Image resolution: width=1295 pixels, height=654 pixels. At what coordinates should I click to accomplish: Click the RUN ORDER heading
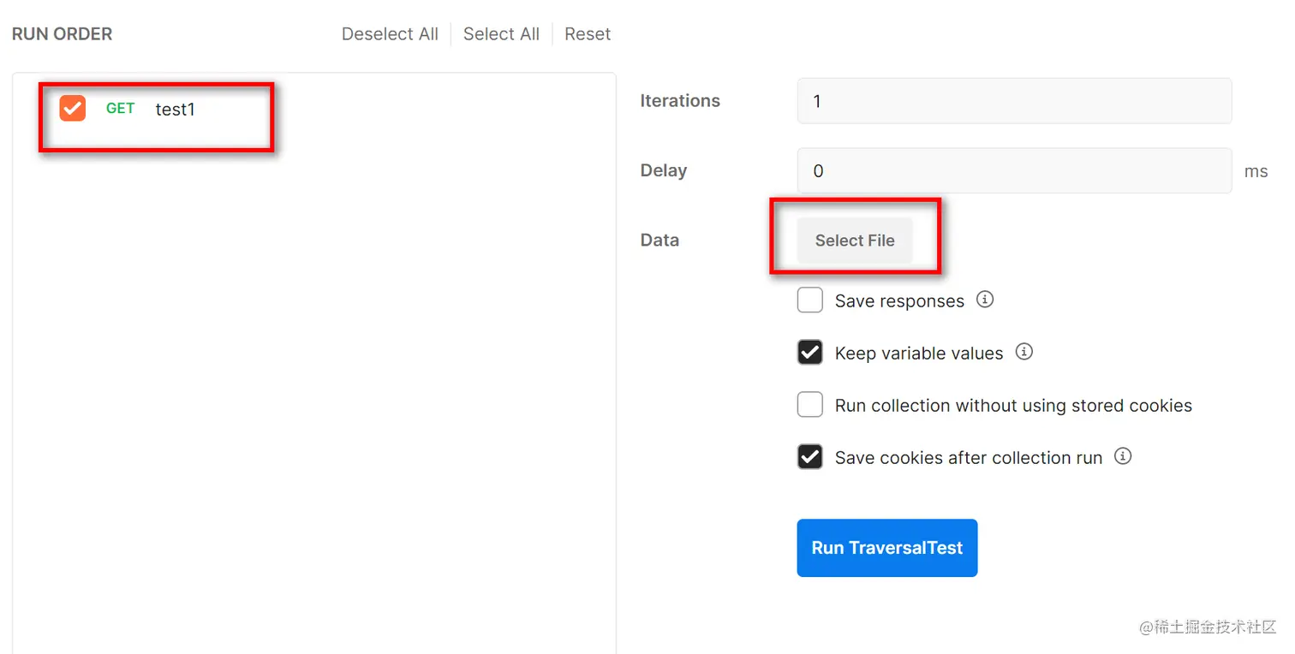[x=62, y=34]
